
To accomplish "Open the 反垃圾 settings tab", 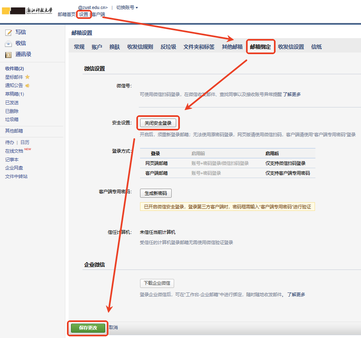I will tap(168, 47).
